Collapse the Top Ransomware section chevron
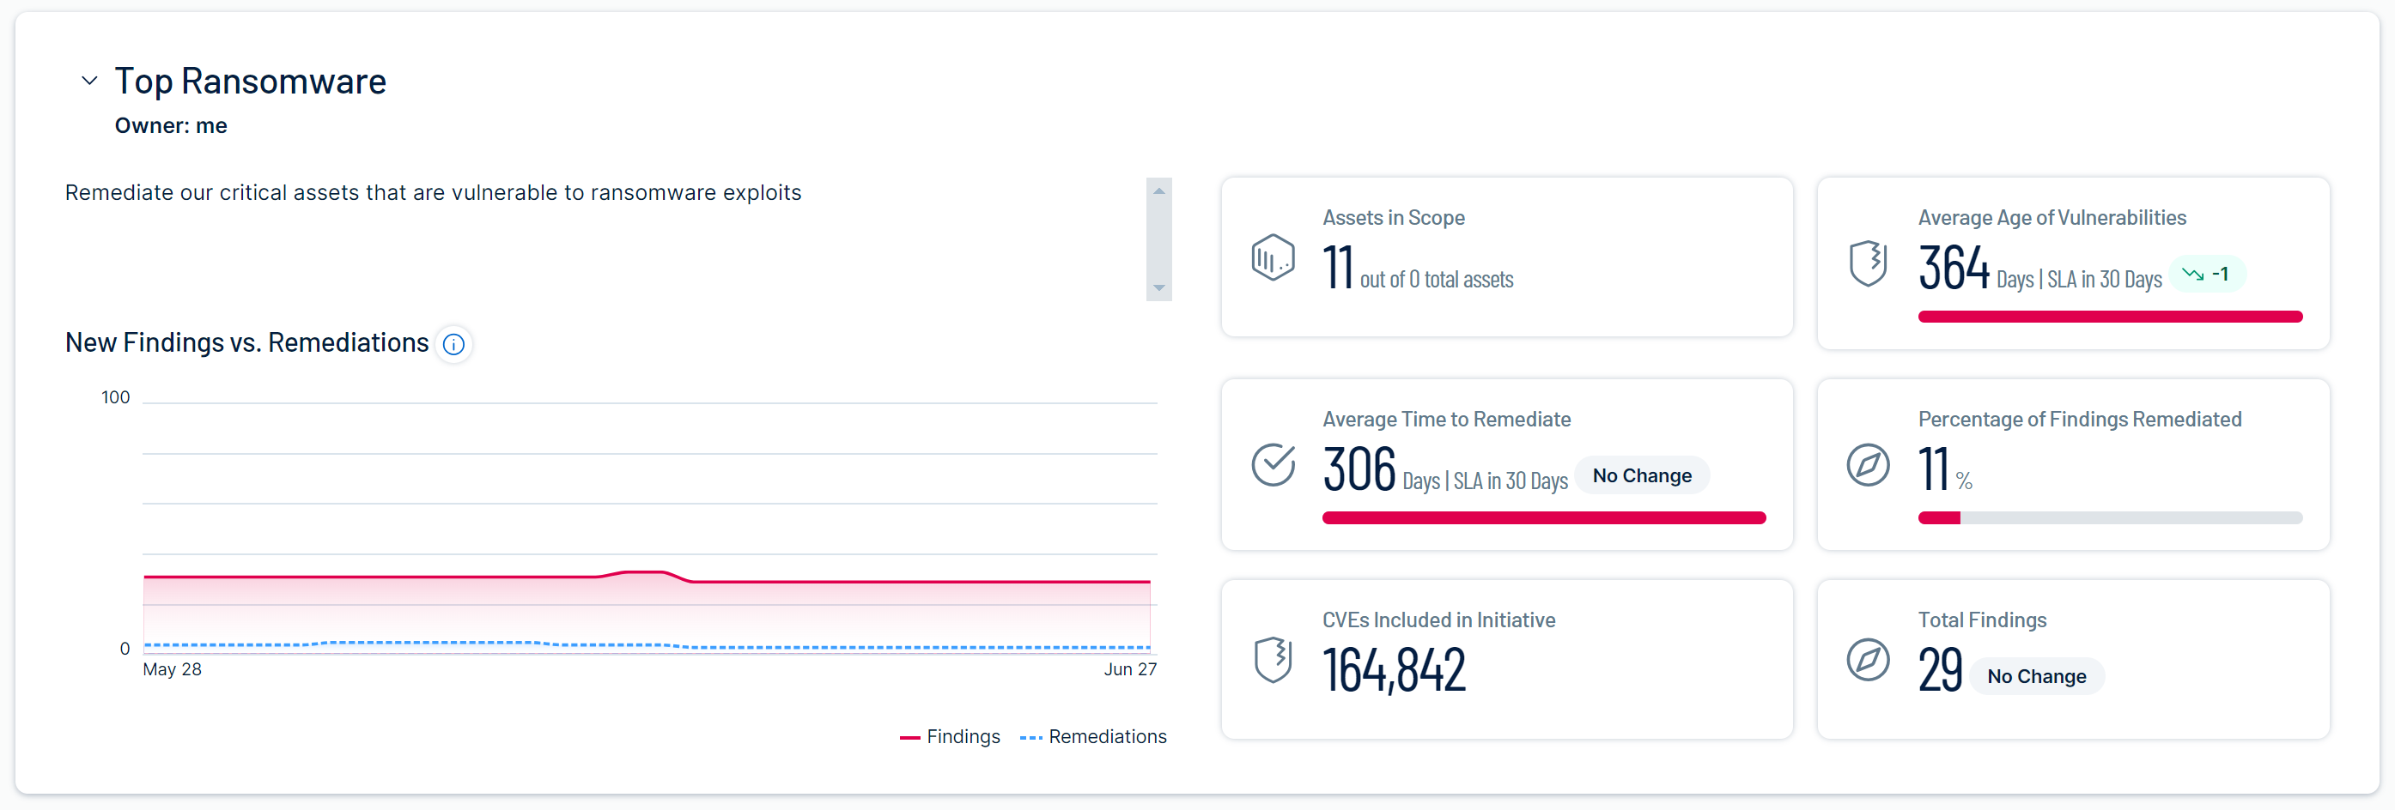2395x810 pixels. coord(89,81)
